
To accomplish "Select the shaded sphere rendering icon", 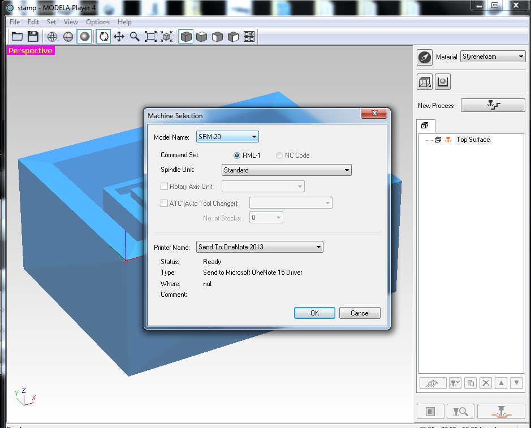I will coord(84,37).
